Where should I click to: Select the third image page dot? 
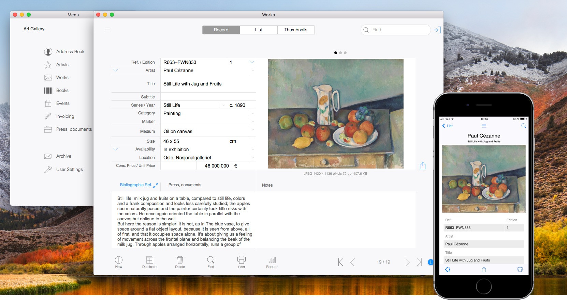click(x=345, y=53)
